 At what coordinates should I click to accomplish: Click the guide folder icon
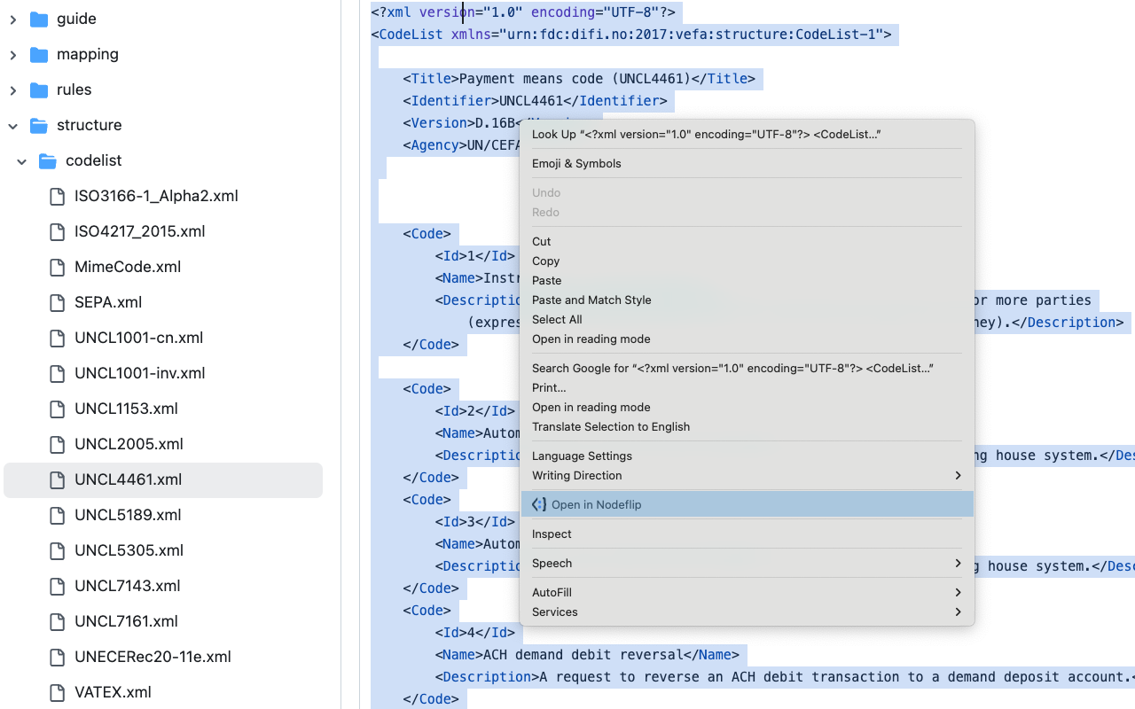point(39,19)
